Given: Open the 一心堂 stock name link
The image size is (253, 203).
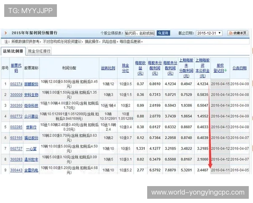Looking at the screenshot, I should [31, 148].
